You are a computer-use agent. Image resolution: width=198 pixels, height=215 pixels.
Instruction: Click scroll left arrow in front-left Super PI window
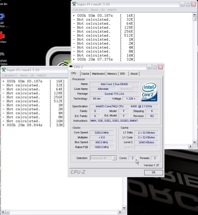3,212
